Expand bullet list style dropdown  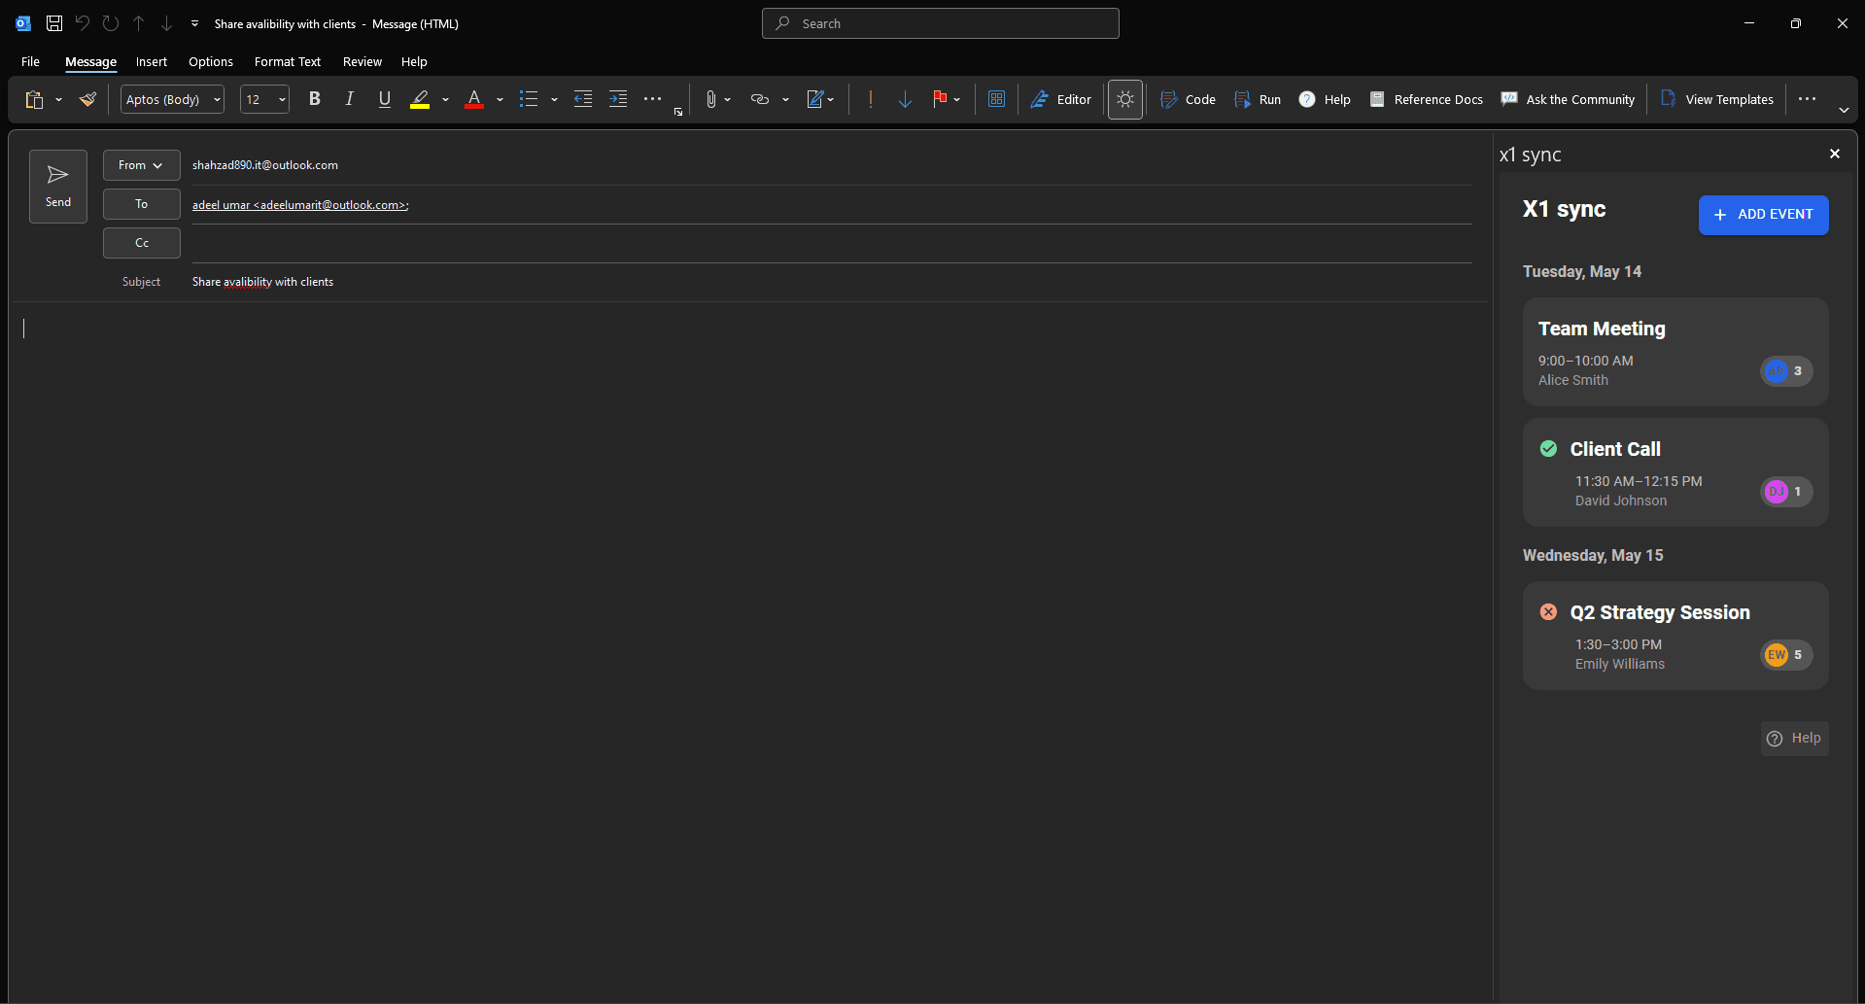[554, 99]
